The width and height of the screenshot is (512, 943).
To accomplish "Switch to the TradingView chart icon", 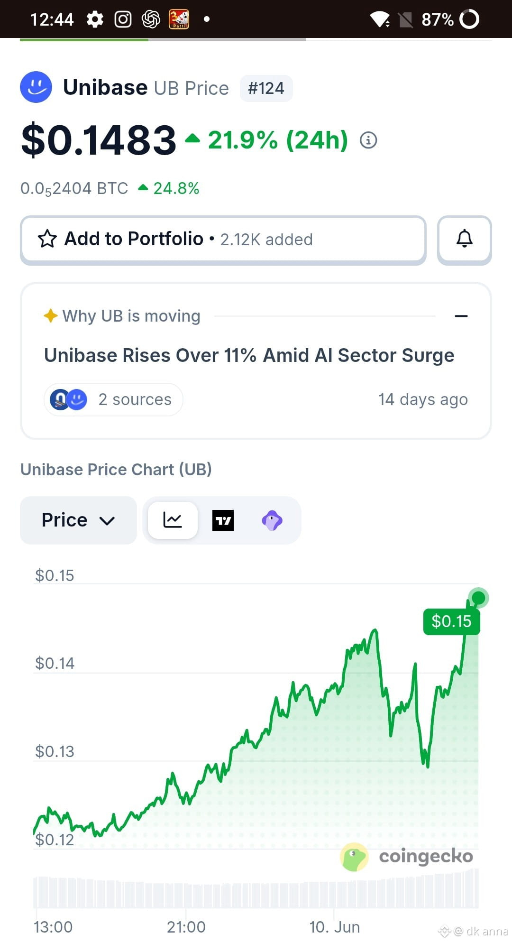I will pos(223,520).
